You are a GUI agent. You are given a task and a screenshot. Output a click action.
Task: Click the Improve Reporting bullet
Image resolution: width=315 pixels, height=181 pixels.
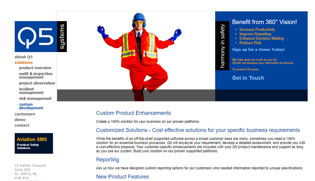(x=255, y=34)
